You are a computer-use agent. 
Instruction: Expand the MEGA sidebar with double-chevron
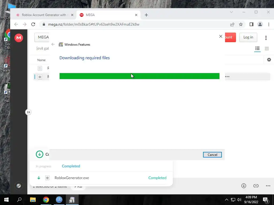28,112
